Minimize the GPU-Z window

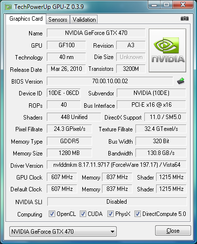[x=154, y=5]
